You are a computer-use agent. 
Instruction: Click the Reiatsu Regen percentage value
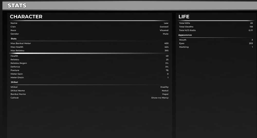coord(167,63)
